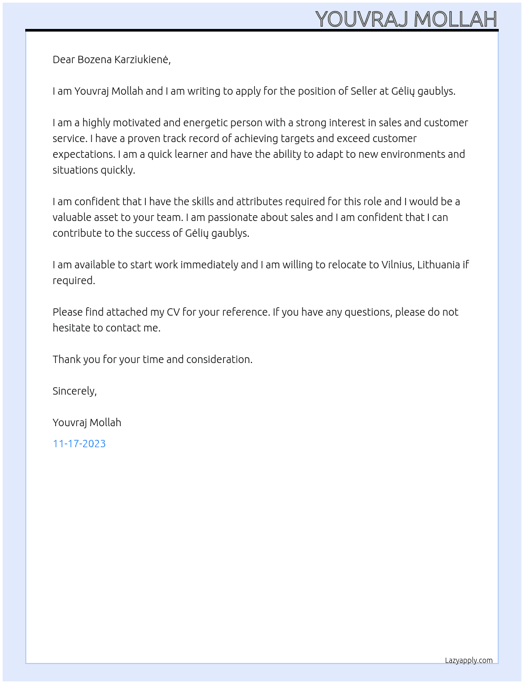Click the 'I am confident that' paragraph
The image size is (524, 684).
(256, 217)
